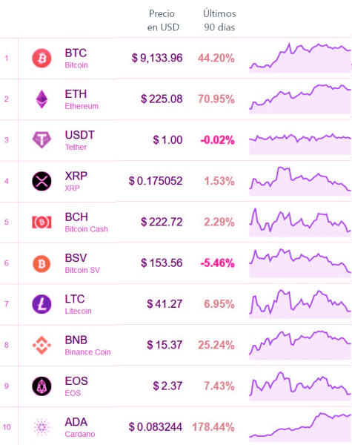352x445 pixels.
Task: Click the Ethereum diamond logo icon
Action: click(x=41, y=99)
